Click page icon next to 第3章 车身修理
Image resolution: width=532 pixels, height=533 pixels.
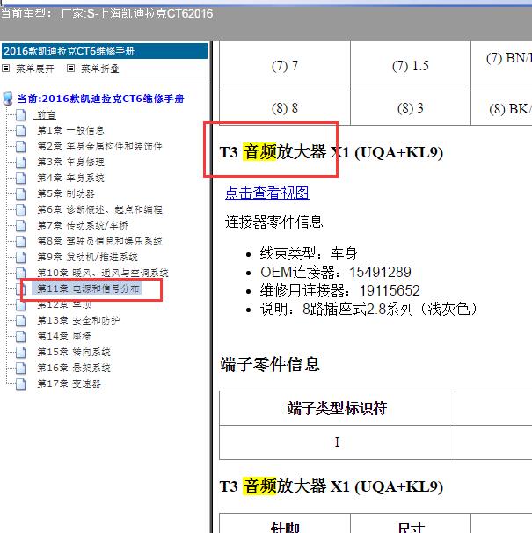tap(21, 162)
